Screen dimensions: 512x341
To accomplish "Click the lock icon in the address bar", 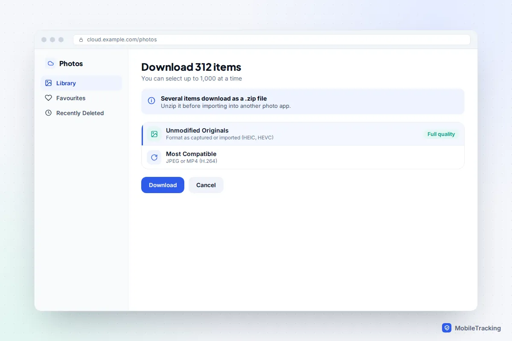I will coord(81,40).
